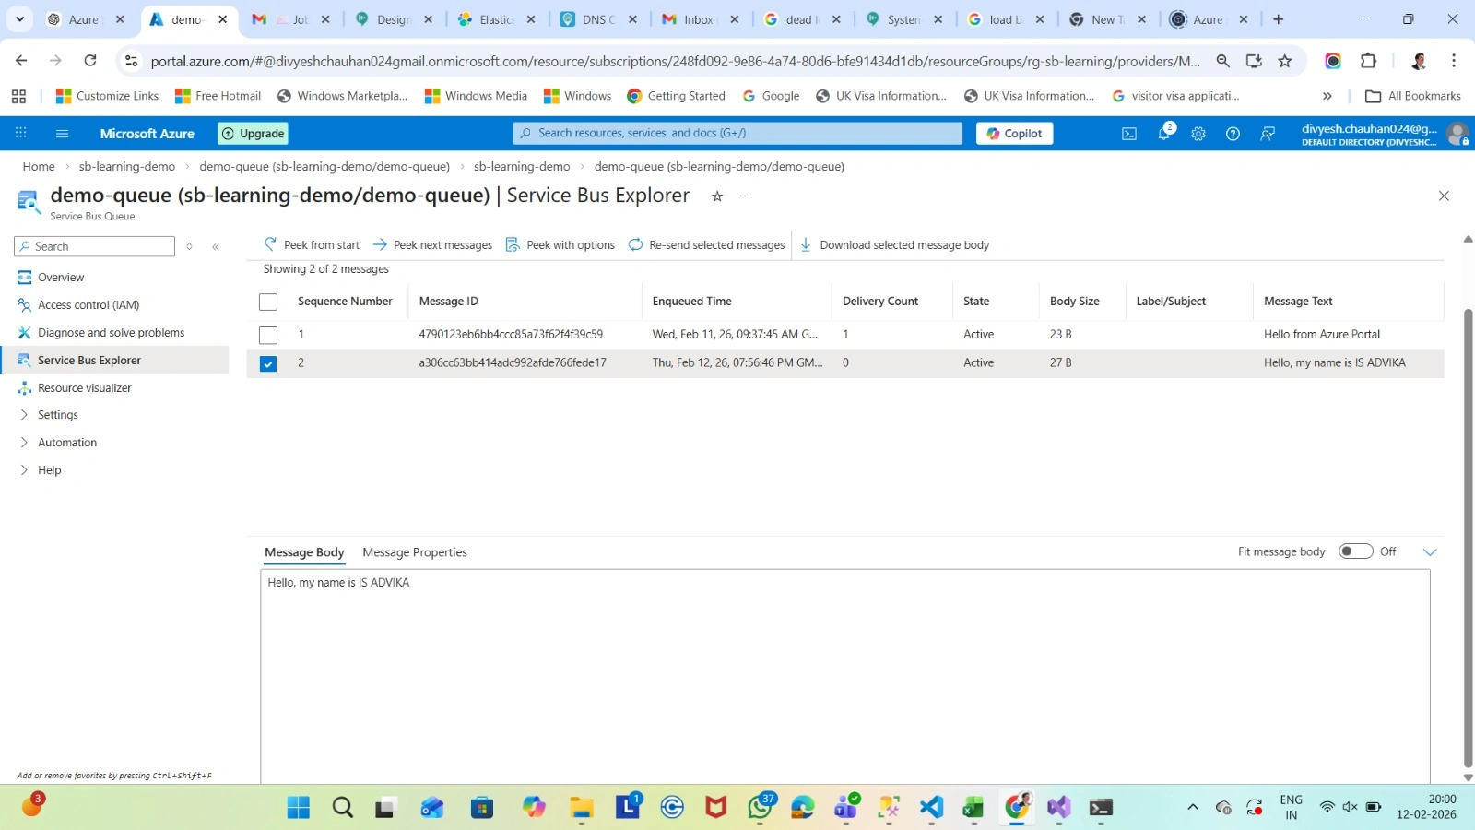Click Re-send selected messages
The image size is (1475, 830).
(x=706, y=245)
